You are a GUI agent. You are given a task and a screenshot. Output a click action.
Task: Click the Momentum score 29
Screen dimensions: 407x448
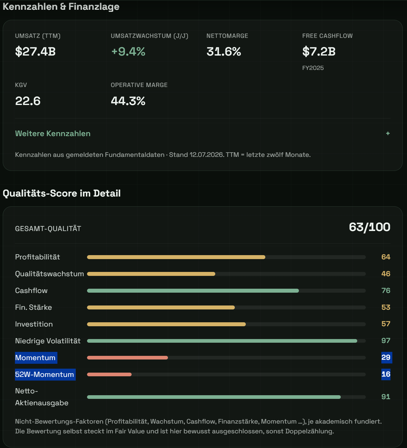coord(386,357)
